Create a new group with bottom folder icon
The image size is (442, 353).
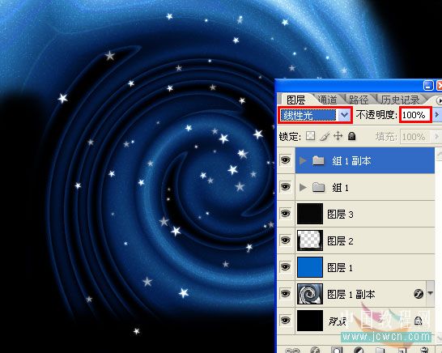click(380, 351)
